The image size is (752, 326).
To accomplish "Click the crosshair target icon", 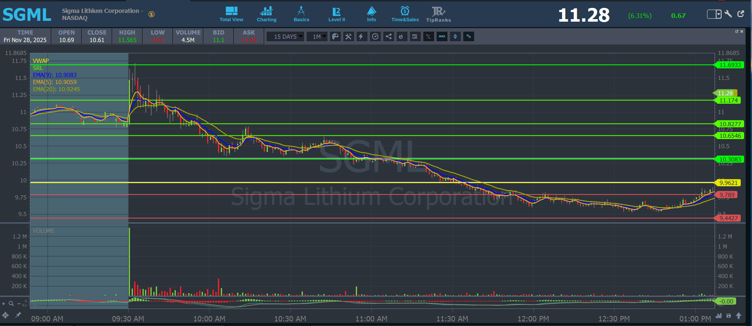I will click(5, 315).
